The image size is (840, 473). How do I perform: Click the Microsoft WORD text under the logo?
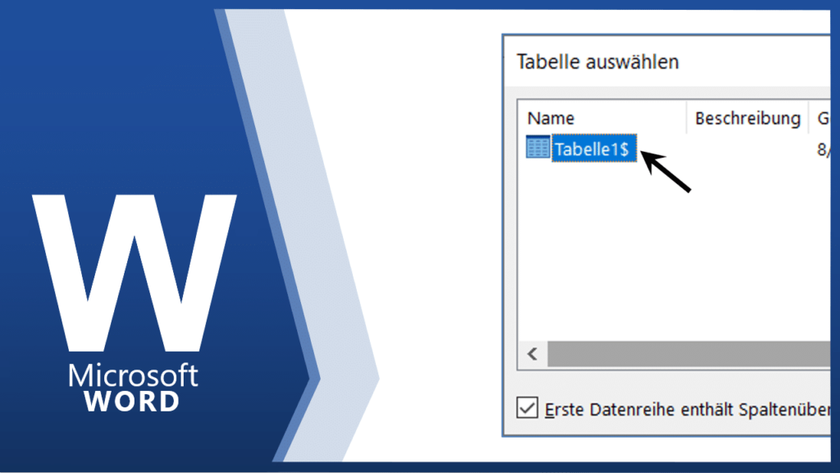[134, 388]
